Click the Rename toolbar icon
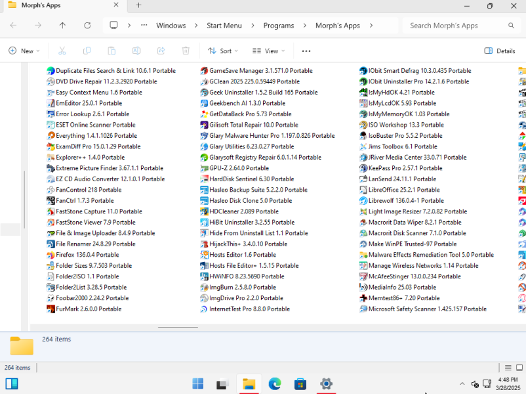 [x=136, y=51]
